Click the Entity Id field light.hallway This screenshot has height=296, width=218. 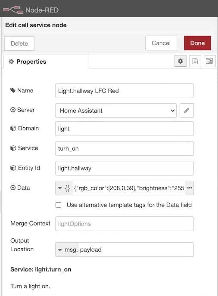click(125, 168)
